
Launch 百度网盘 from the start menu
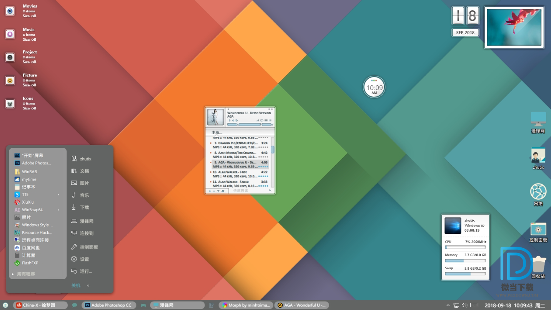click(27, 248)
